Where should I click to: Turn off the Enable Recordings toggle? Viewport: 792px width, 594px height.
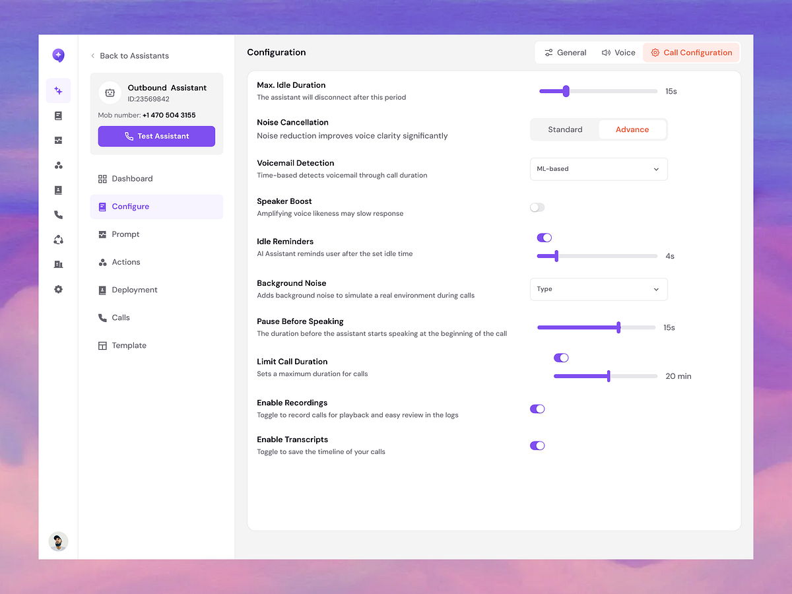point(537,409)
